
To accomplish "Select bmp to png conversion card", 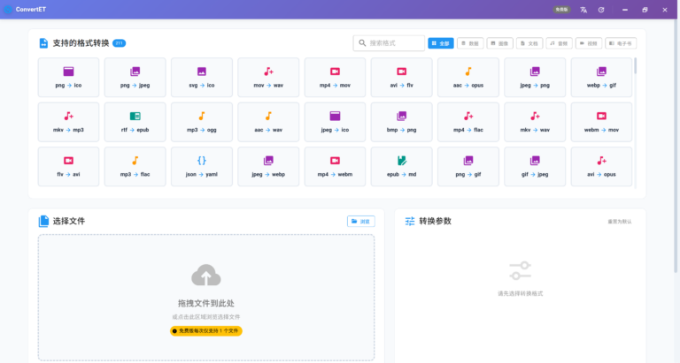I will (x=402, y=122).
